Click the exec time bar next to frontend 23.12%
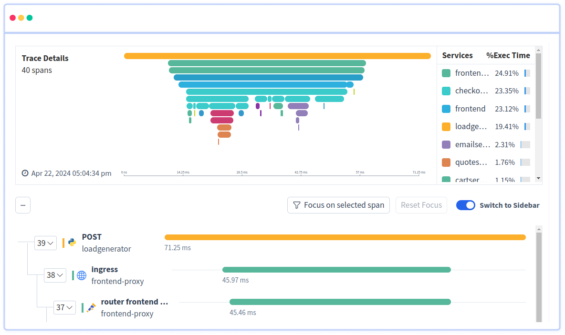 526,109
